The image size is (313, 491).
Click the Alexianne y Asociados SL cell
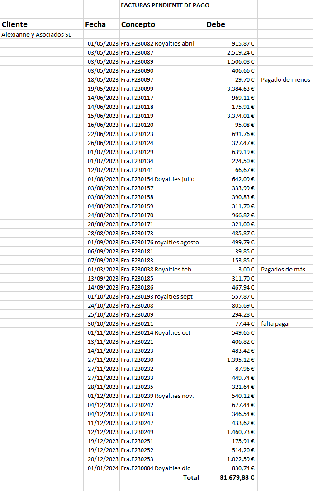(x=37, y=34)
